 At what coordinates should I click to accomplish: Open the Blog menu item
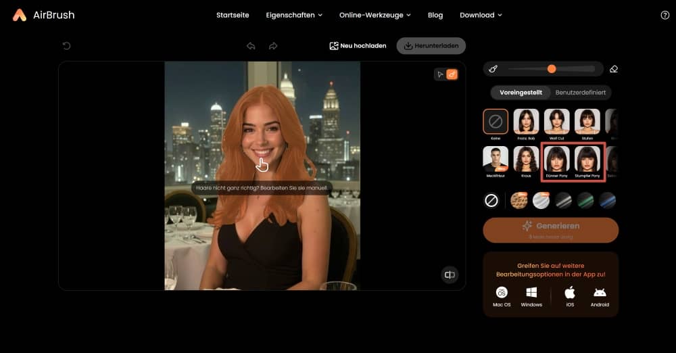[x=435, y=15]
